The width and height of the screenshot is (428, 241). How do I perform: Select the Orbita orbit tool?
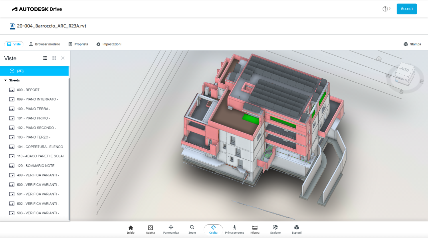(x=213, y=230)
